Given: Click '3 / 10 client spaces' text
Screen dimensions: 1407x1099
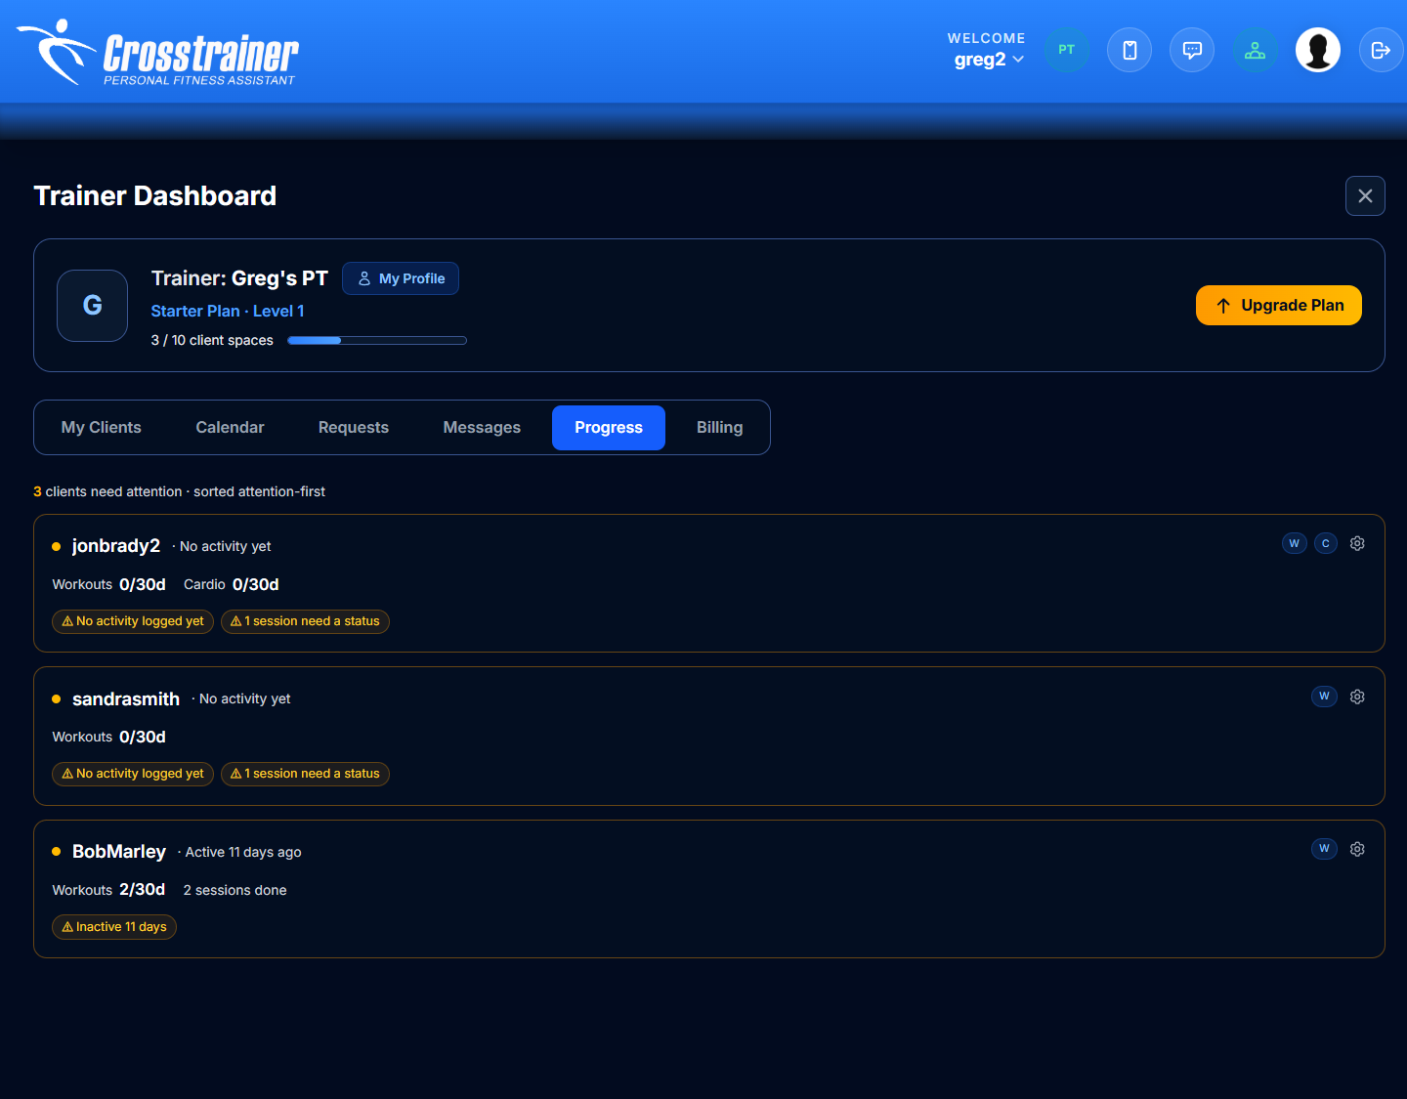Looking at the screenshot, I should [212, 340].
